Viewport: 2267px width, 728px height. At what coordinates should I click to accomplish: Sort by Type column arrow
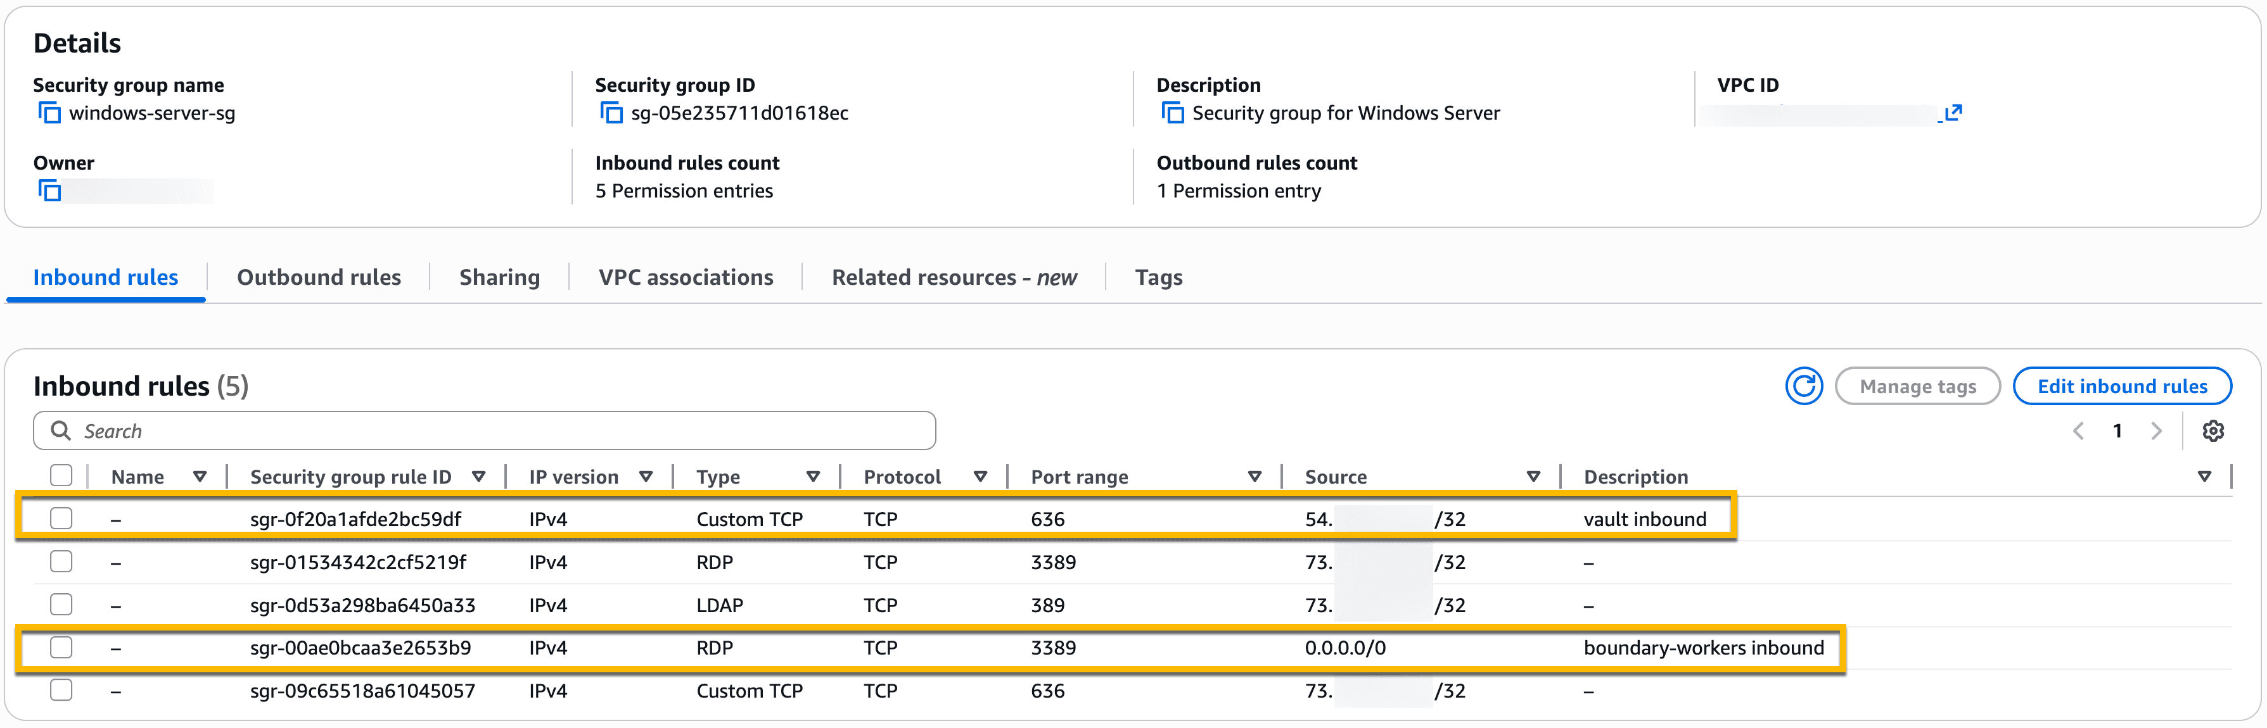pyautogui.click(x=813, y=477)
